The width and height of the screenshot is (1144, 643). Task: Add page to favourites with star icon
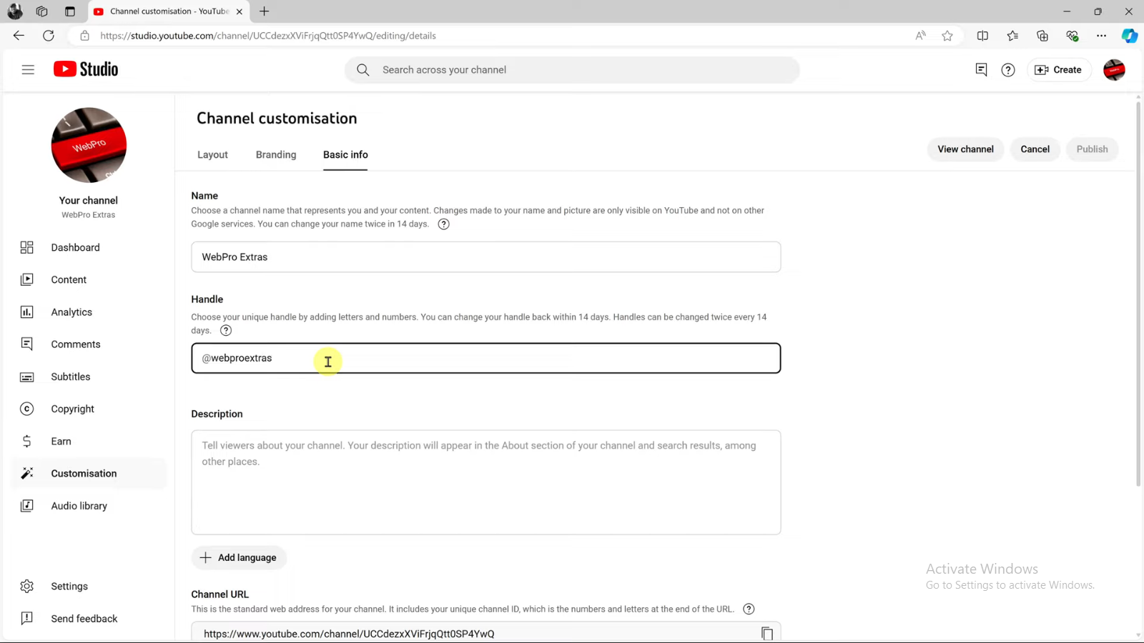click(947, 36)
